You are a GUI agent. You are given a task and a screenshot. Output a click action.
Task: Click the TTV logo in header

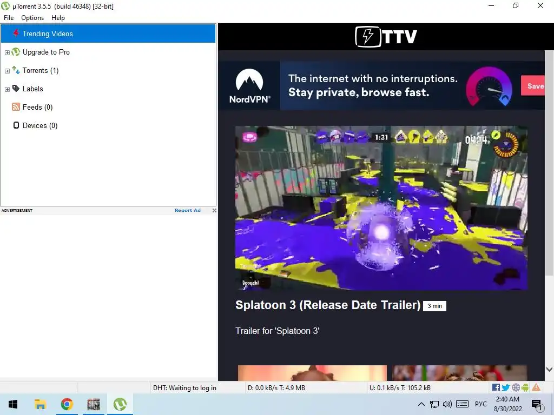pyautogui.click(x=386, y=36)
